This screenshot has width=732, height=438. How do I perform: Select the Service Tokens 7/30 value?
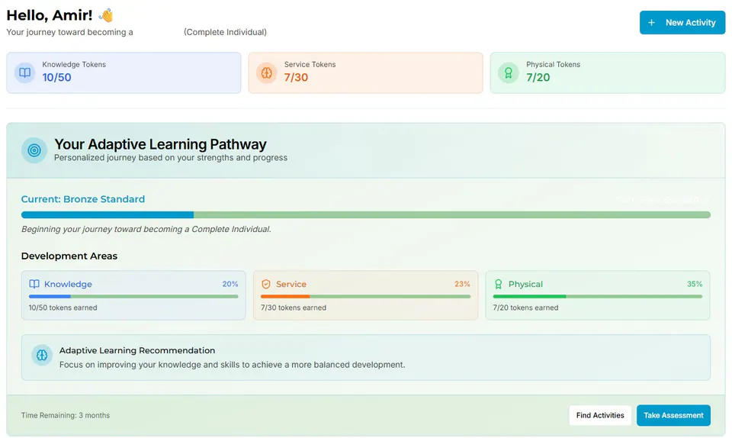(x=296, y=78)
